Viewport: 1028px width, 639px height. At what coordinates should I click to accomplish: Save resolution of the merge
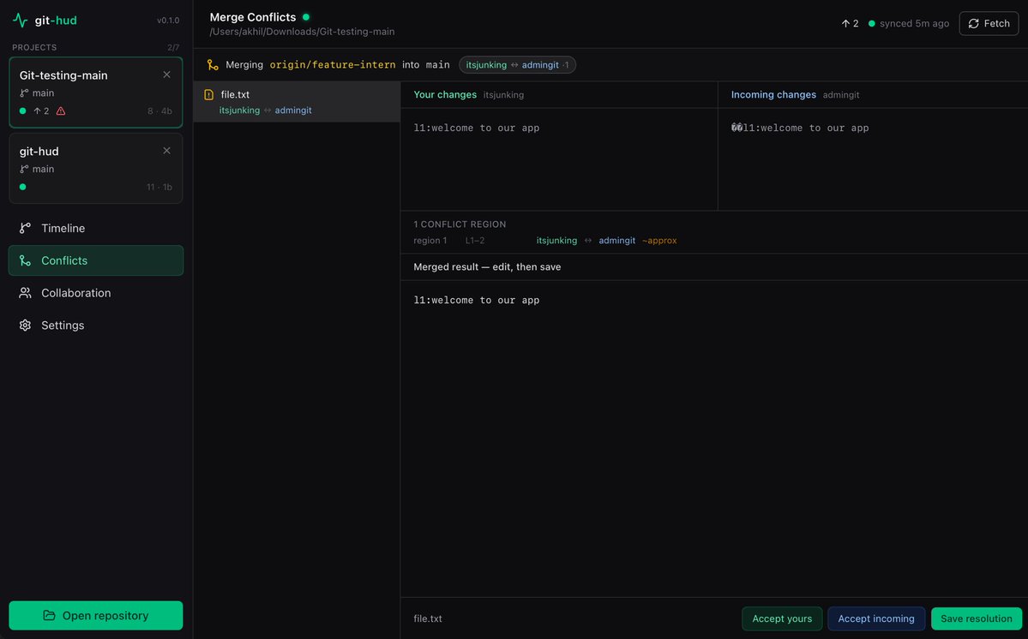(977, 618)
